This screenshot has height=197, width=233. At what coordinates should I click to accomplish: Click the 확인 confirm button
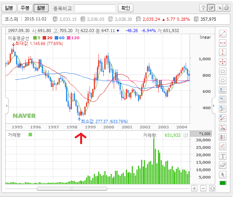coord(125,8)
